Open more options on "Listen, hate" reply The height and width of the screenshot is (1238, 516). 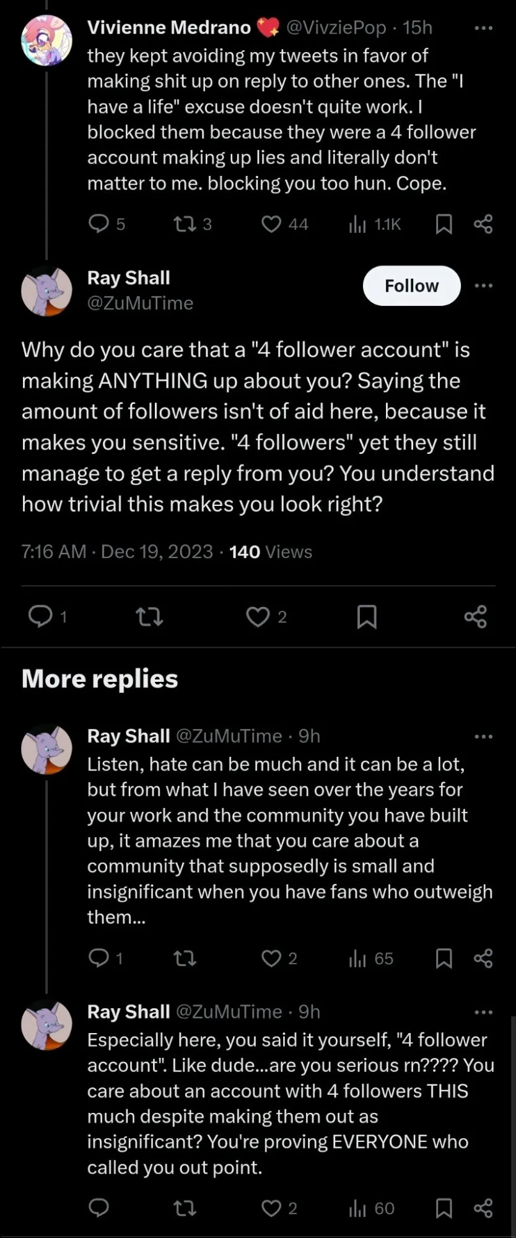[483, 736]
